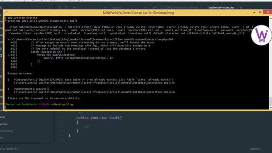272x153 pixels.
Task: Close the MINGW64 terminal window
Action: pos(268,12)
